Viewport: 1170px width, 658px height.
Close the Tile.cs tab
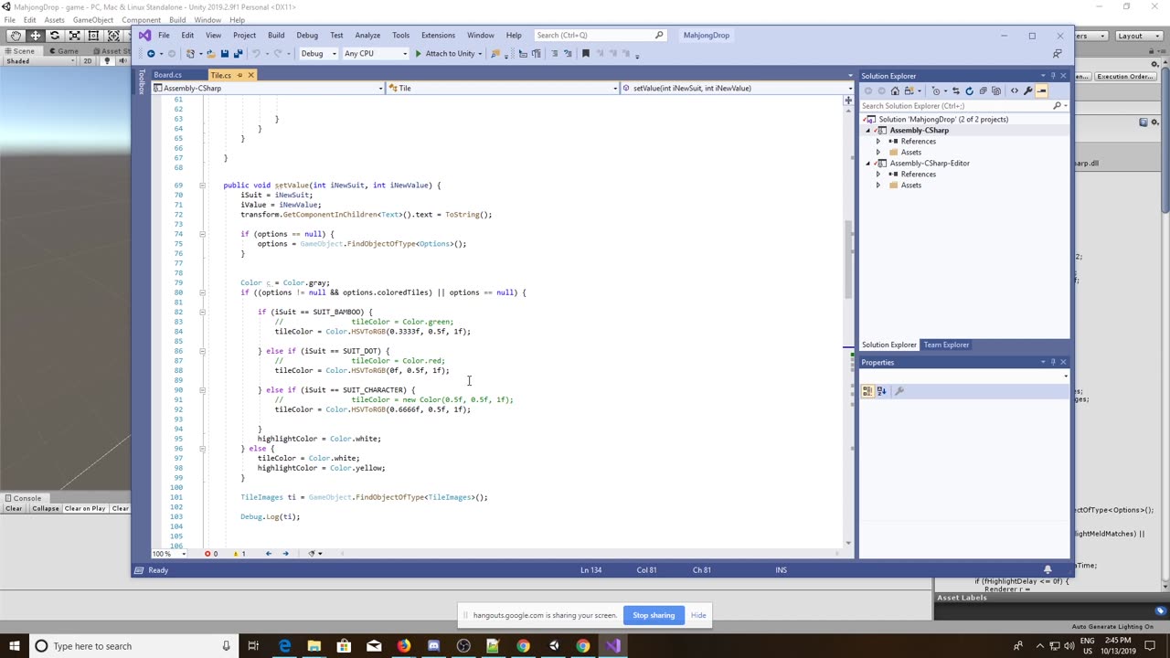(x=250, y=75)
